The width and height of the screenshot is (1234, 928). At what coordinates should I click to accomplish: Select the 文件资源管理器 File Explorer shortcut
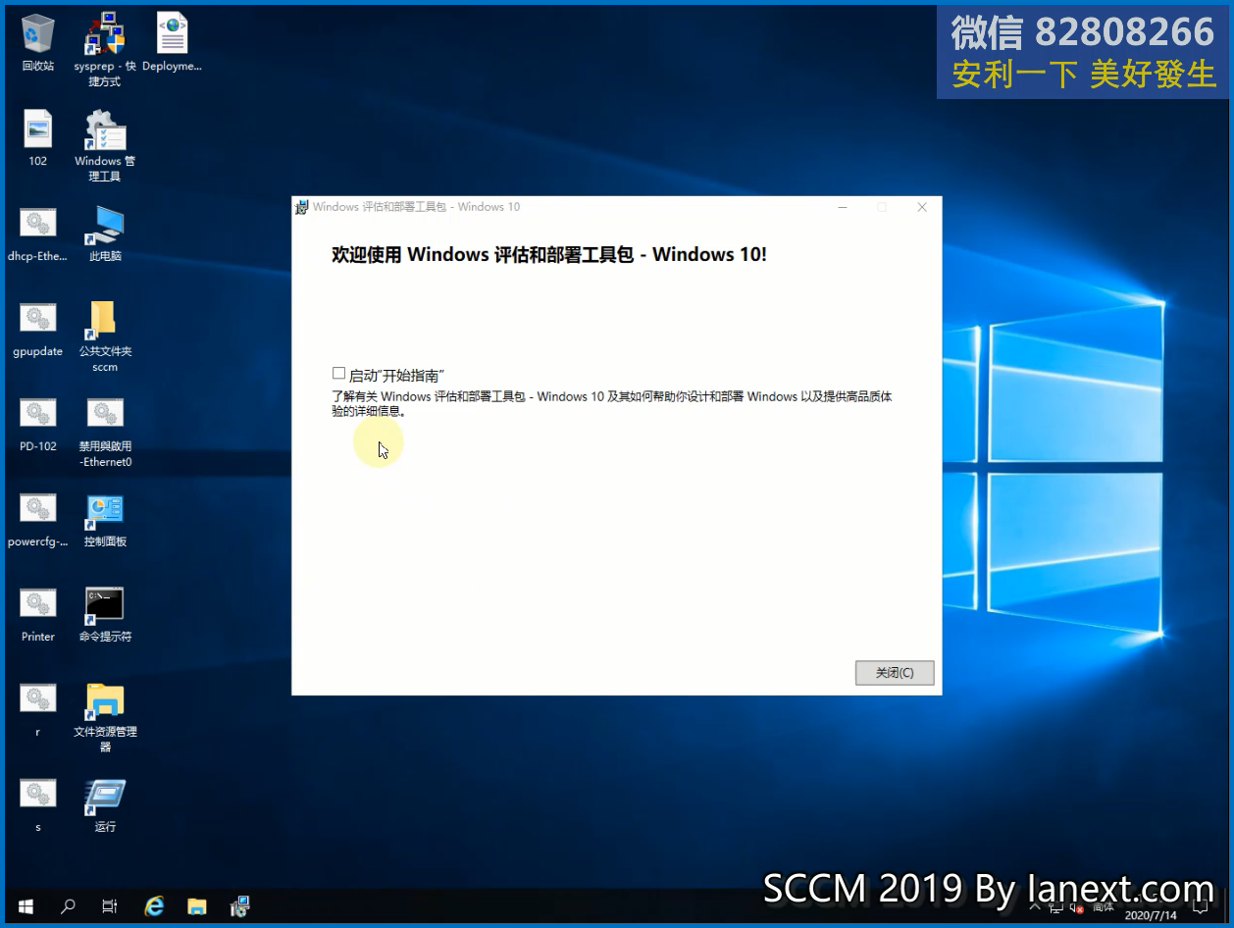105,717
